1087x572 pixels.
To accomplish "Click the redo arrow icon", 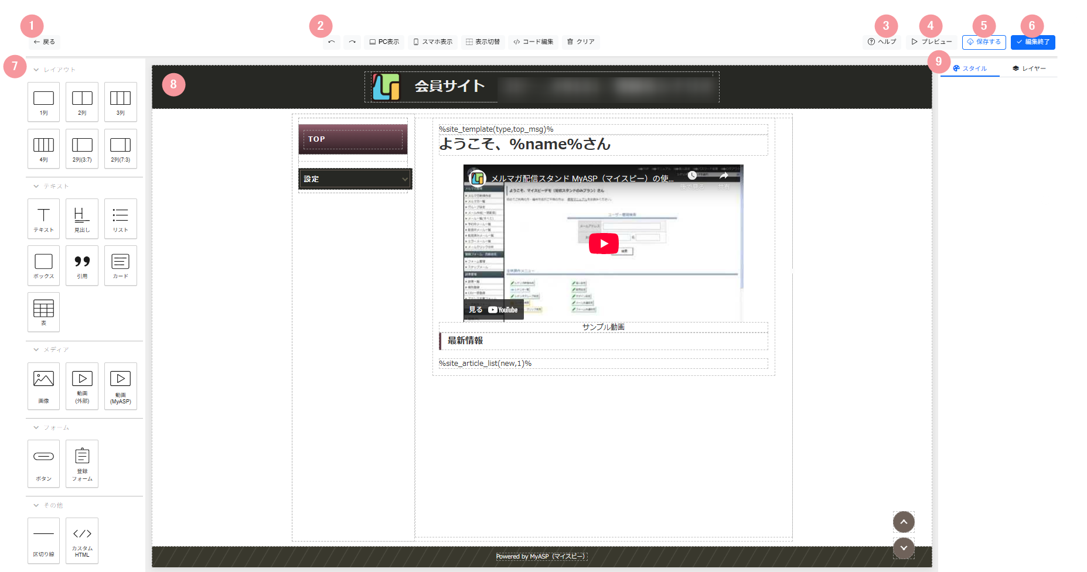I will click(352, 42).
